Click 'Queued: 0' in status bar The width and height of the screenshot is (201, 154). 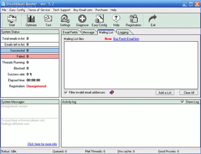pos(60,151)
